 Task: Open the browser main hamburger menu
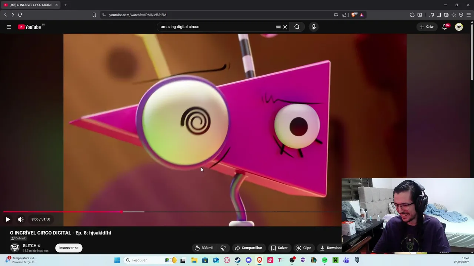click(x=468, y=15)
